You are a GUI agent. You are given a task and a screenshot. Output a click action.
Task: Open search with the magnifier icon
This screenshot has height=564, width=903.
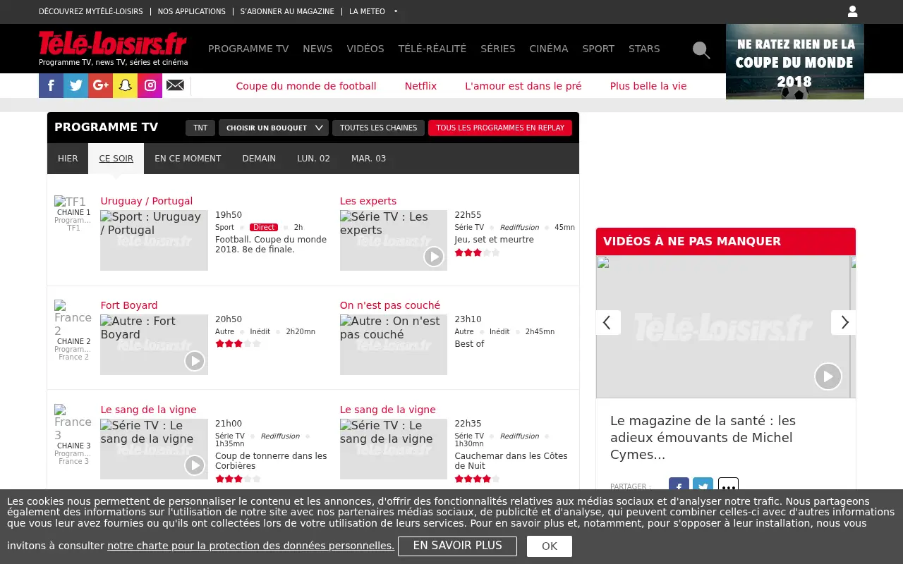click(701, 49)
